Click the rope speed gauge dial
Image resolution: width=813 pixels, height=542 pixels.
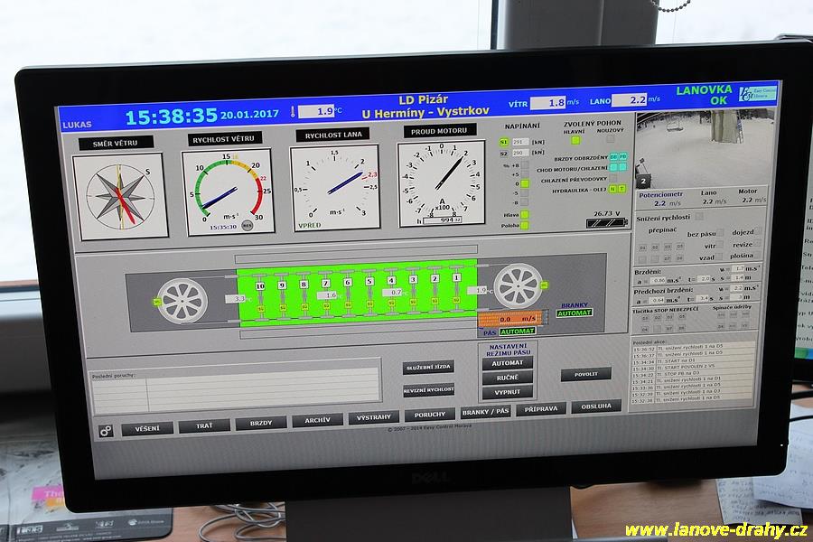[x=334, y=186]
